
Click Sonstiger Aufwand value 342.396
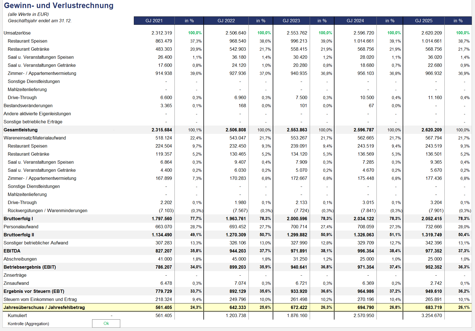click(434, 243)
